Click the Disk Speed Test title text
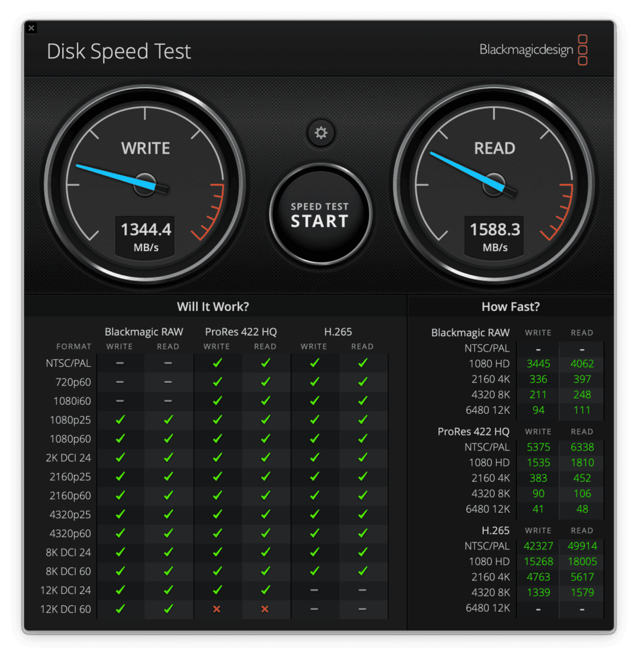The height and width of the screenshot is (658, 638). [x=119, y=51]
